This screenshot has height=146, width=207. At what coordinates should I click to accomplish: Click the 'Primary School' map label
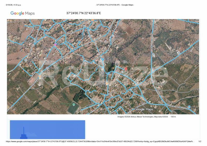point(120,34)
